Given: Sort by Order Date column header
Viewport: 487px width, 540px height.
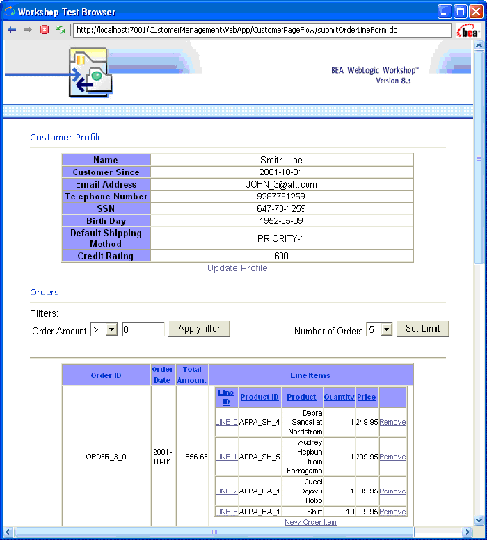Looking at the screenshot, I should tap(162, 375).
